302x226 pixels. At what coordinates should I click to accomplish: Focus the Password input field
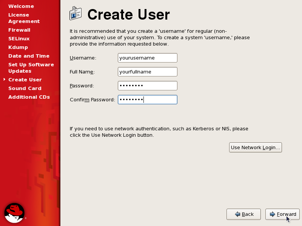point(148,86)
